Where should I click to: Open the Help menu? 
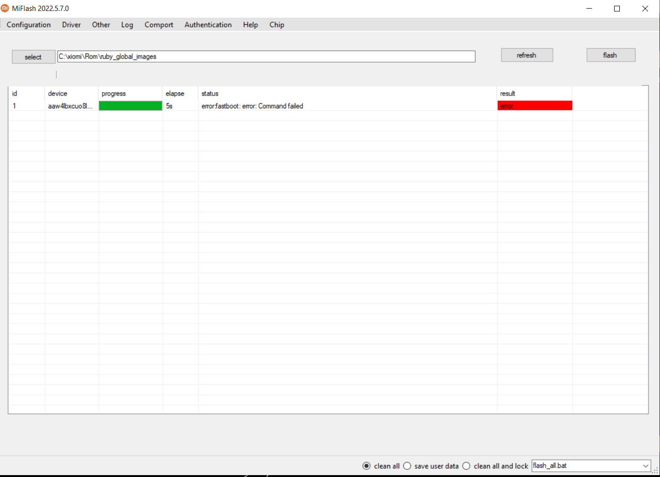tap(250, 25)
